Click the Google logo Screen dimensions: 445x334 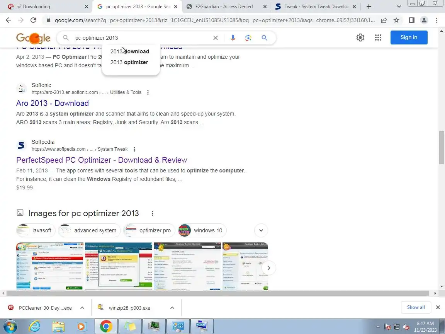[x=33, y=38]
